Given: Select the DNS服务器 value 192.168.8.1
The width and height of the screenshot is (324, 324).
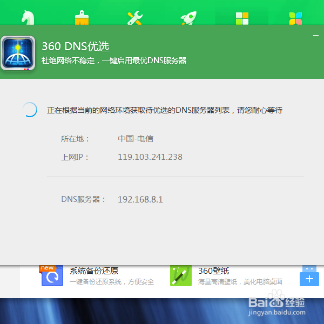Looking at the screenshot, I should point(140,199).
